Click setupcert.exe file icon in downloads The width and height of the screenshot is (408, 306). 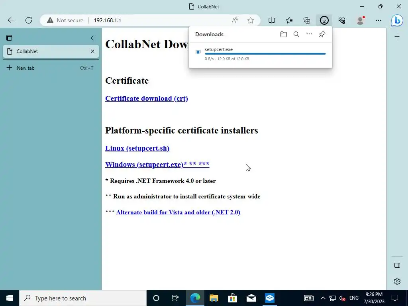pyautogui.click(x=198, y=52)
